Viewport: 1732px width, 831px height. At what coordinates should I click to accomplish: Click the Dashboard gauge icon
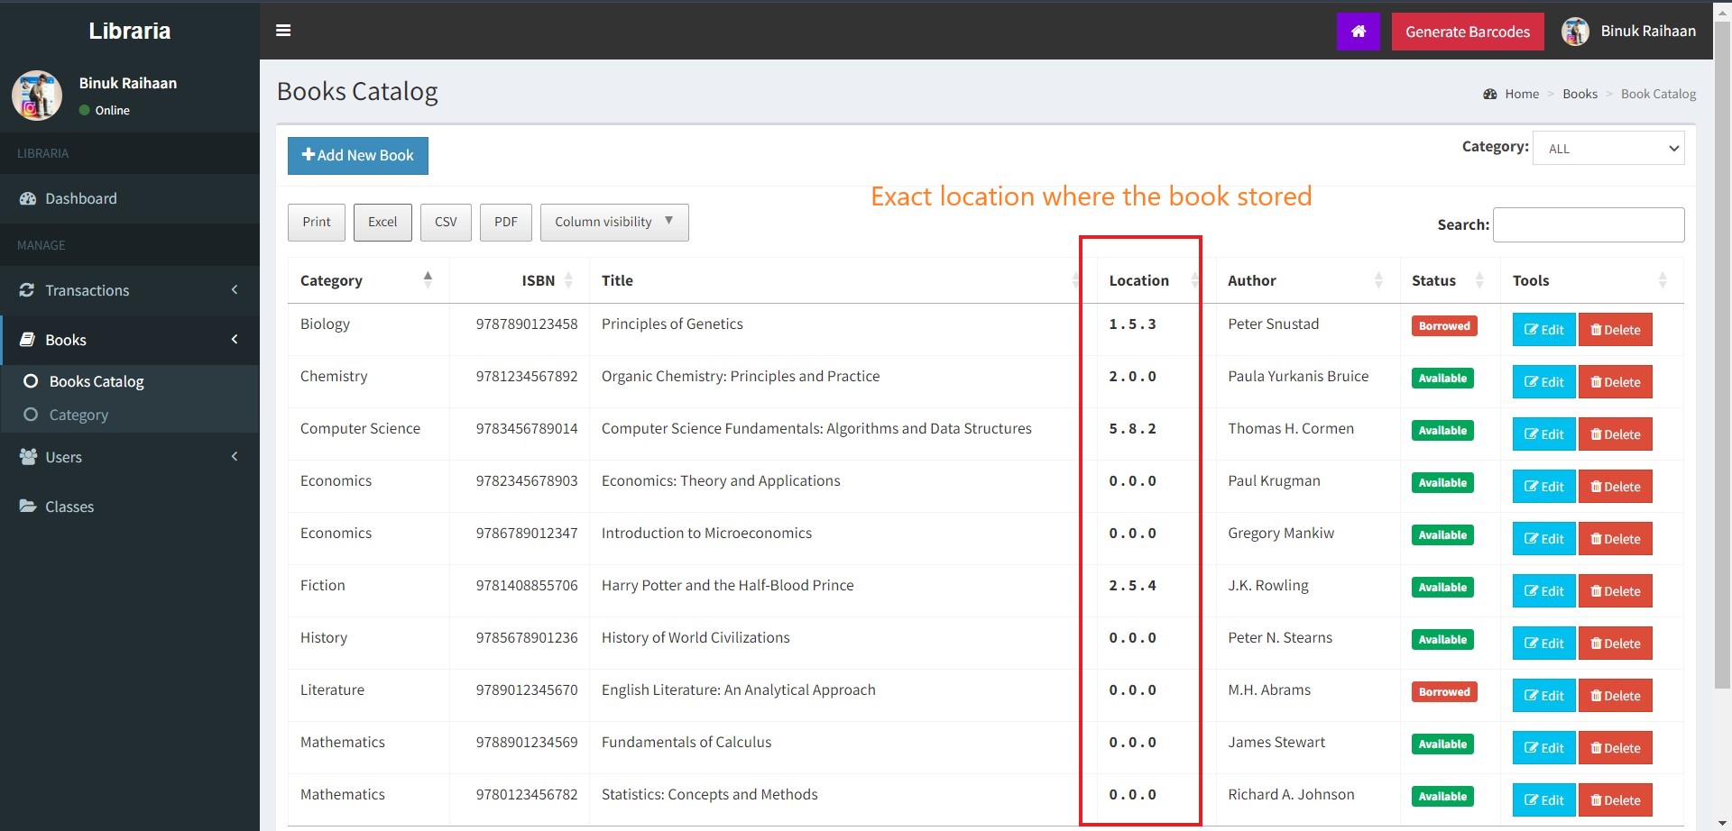point(28,198)
